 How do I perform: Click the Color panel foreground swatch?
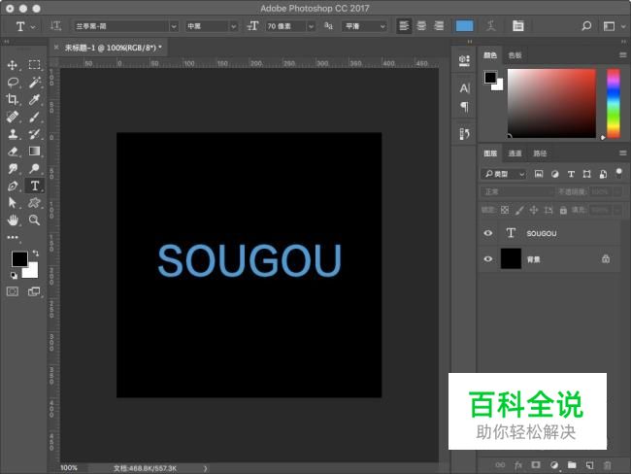point(490,78)
